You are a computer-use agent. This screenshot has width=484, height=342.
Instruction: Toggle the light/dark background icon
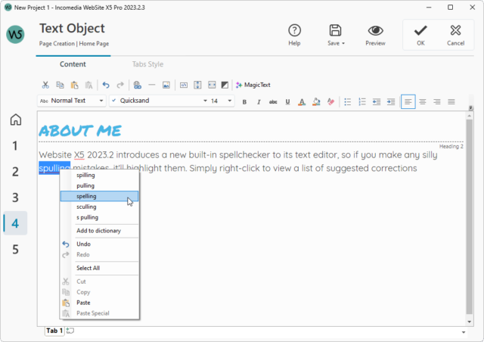pyautogui.click(x=225, y=85)
